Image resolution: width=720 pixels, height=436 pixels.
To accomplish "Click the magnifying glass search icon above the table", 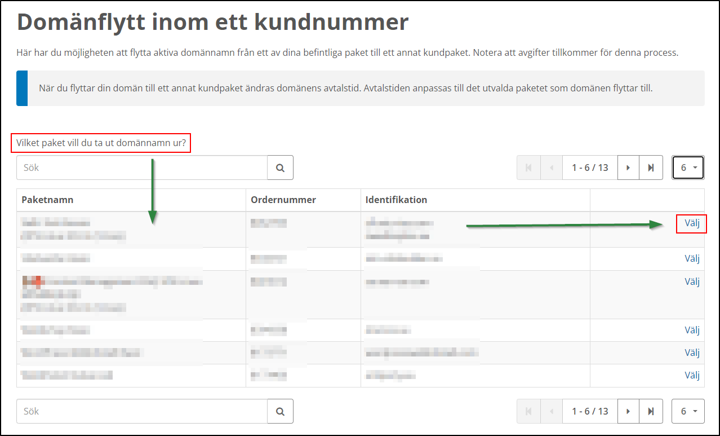I will click(279, 168).
